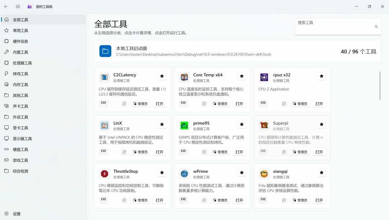Viewport: 389px width, 220px height.
Task: Click 打开 on ThrottleStop card
Action: (160, 200)
